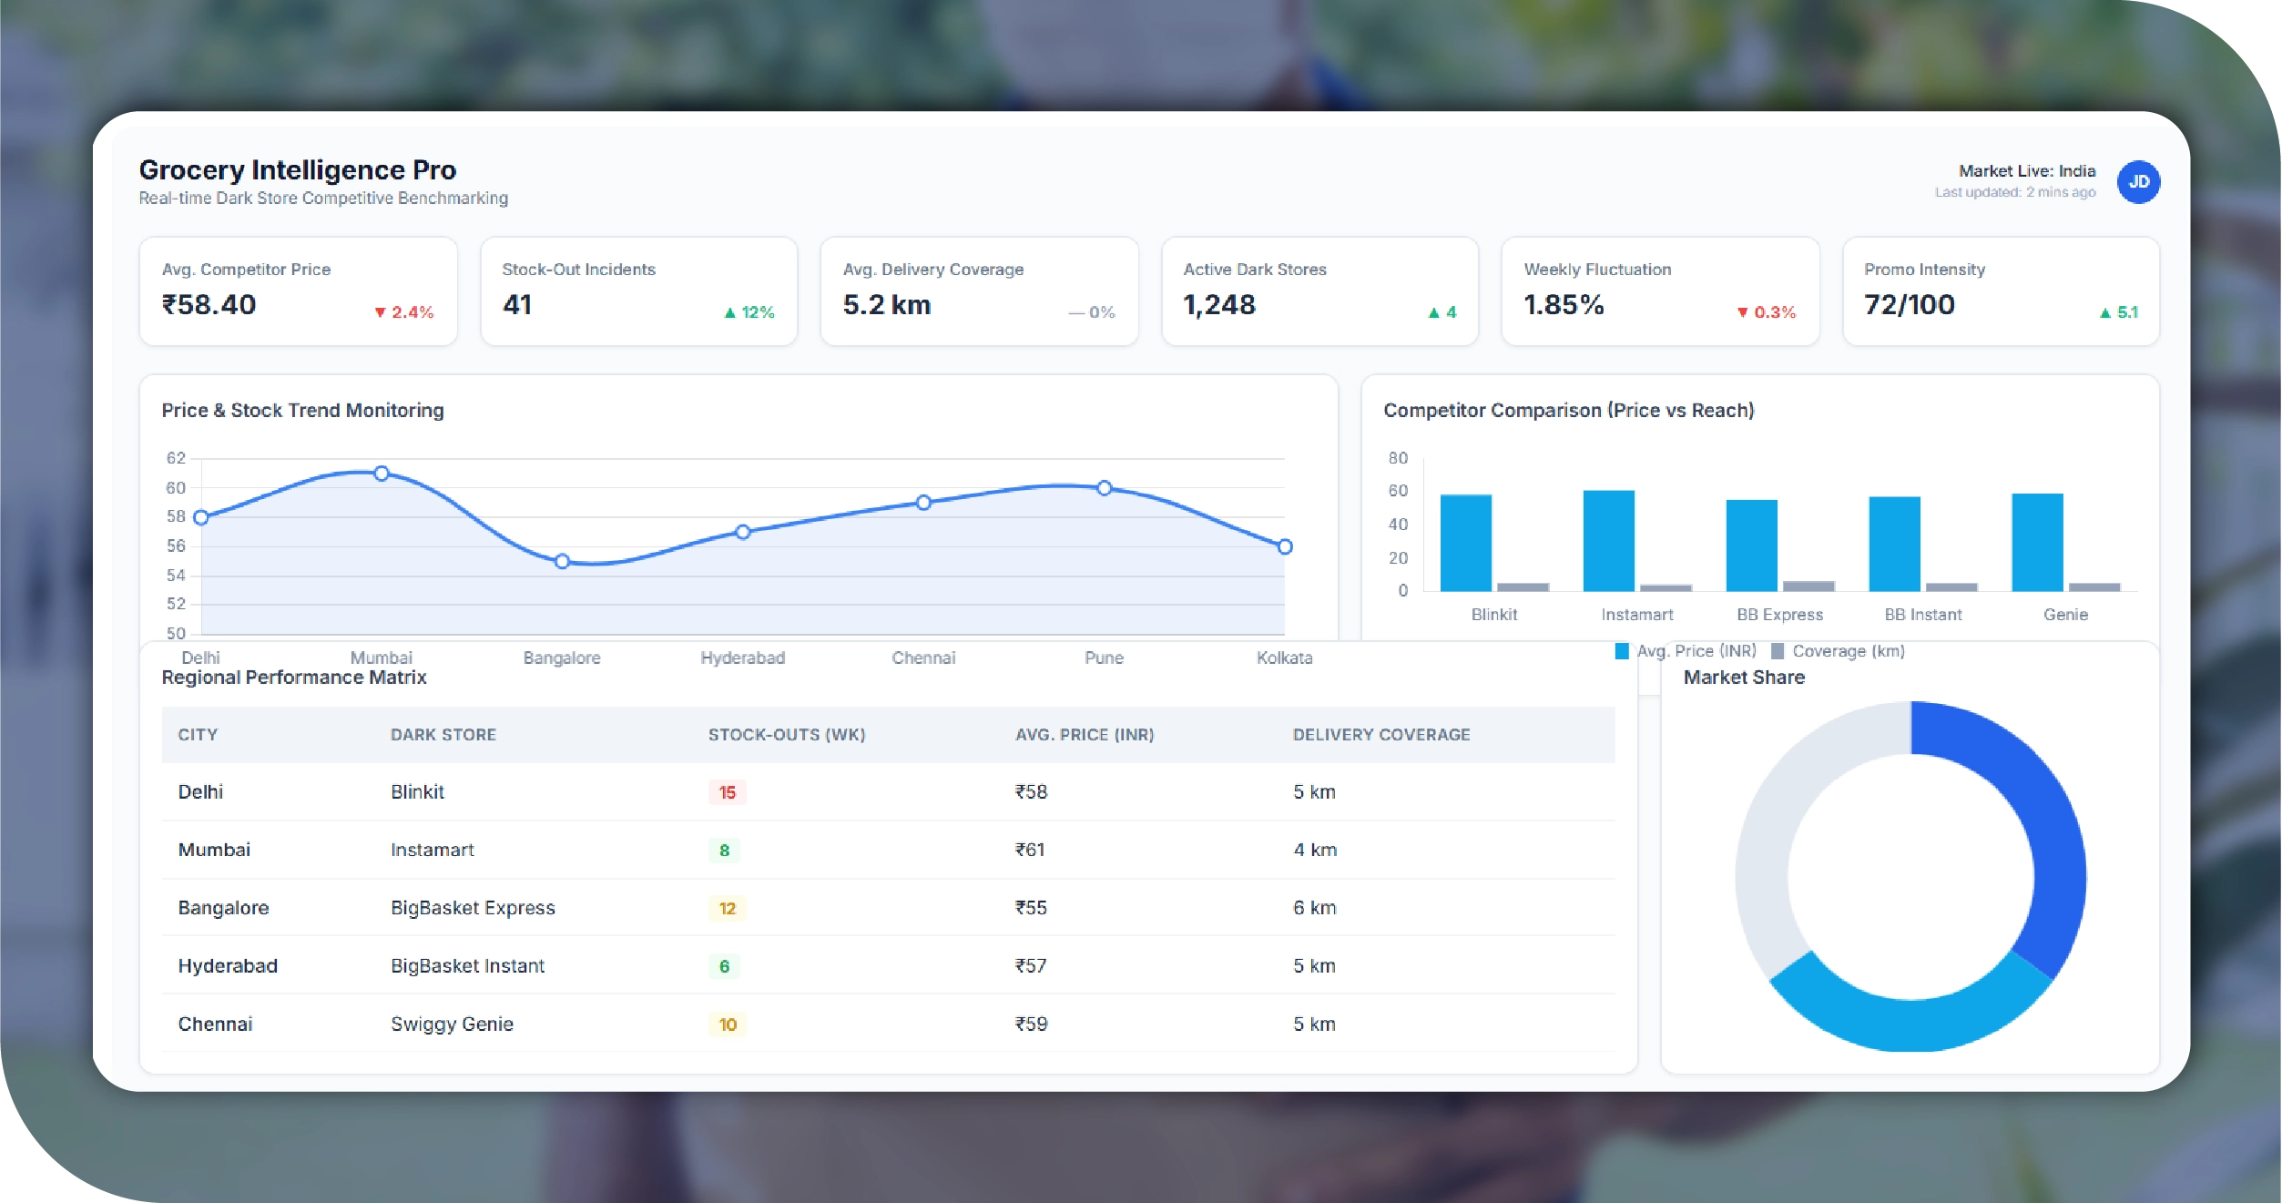Sort by the STOCK-OUTS (WK) column header
Image resolution: width=2282 pixels, height=1203 pixels.
[x=786, y=735]
